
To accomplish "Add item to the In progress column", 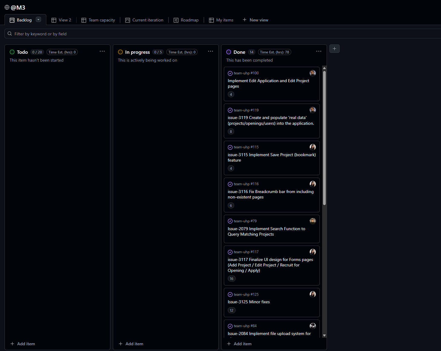I will coord(131,344).
